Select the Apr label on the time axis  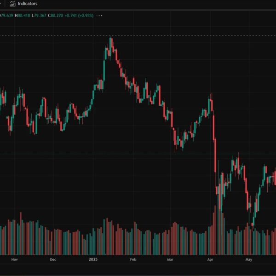click(x=210, y=259)
